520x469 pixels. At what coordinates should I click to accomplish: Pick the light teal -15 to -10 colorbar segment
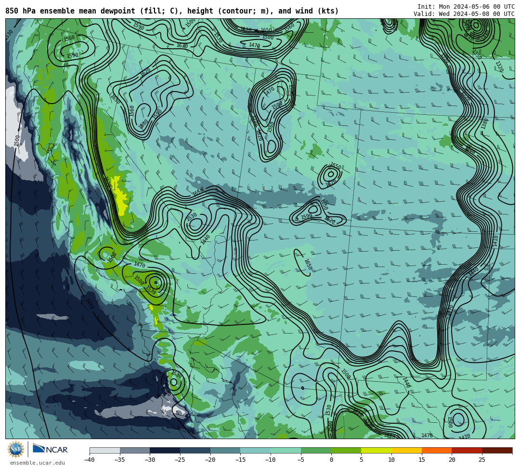pyautogui.click(x=256, y=451)
